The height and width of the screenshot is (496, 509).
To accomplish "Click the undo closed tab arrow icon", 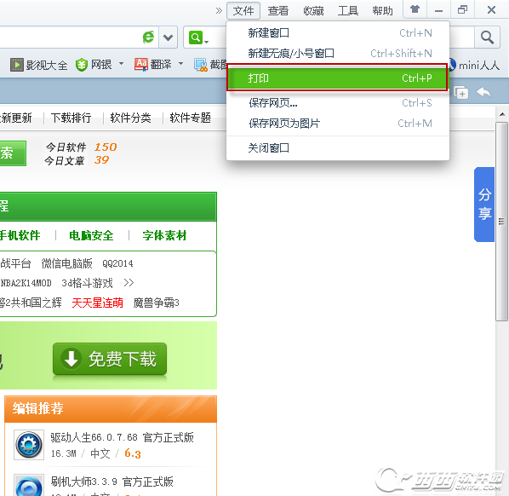I will coord(483,92).
